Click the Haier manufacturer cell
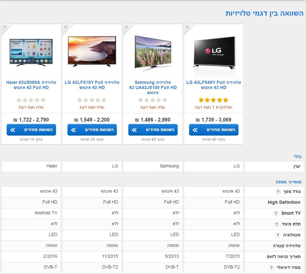 (x=31, y=166)
